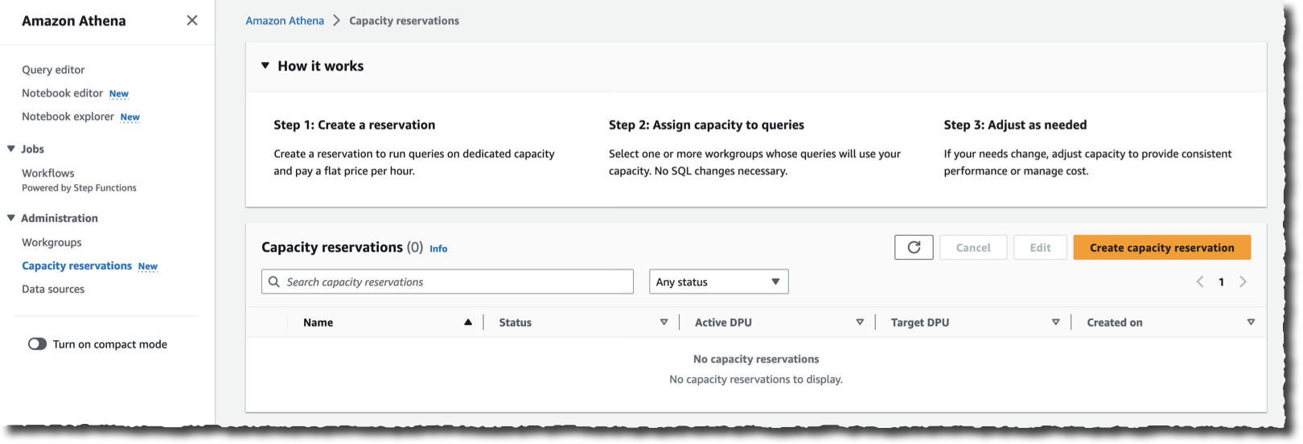
Task: Go to next page arrow
Action: point(1243,282)
